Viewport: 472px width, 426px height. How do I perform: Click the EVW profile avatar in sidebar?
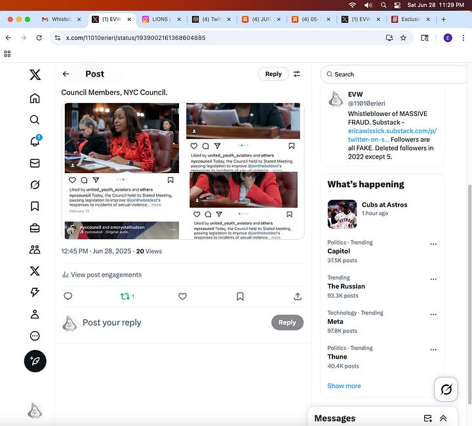tap(336, 99)
